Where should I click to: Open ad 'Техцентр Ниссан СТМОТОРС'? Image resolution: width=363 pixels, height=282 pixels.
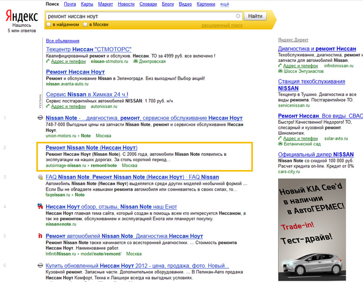coord(89,49)
